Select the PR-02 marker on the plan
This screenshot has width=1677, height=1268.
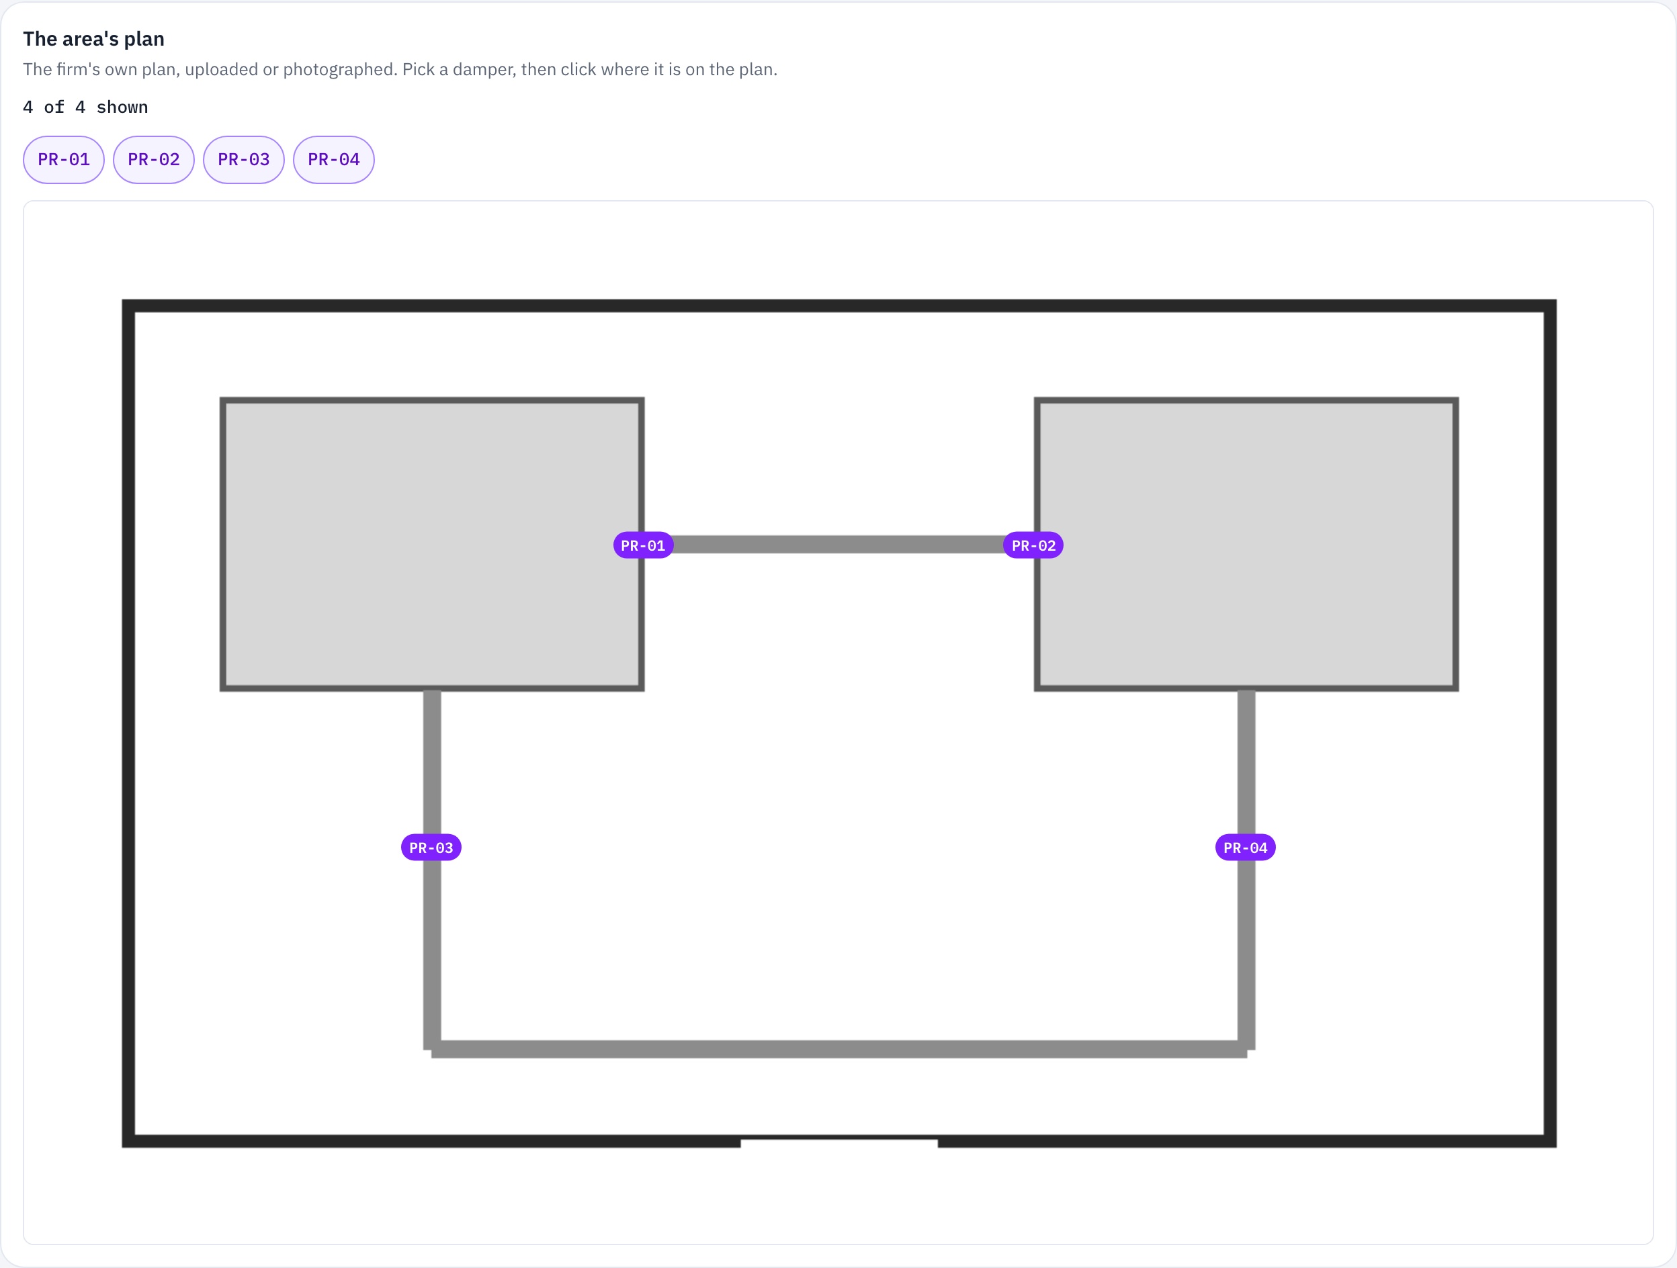(x=1033, y=546)
